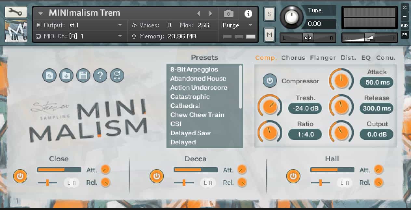Click the Decca mic Rel. knob
This screenshot has height=210, width=411.
pos(242,183)
